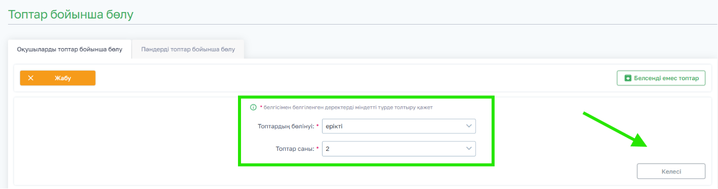The image size is (718, 189).
Task: Click the green info circle icon
Action: [253, 107]
